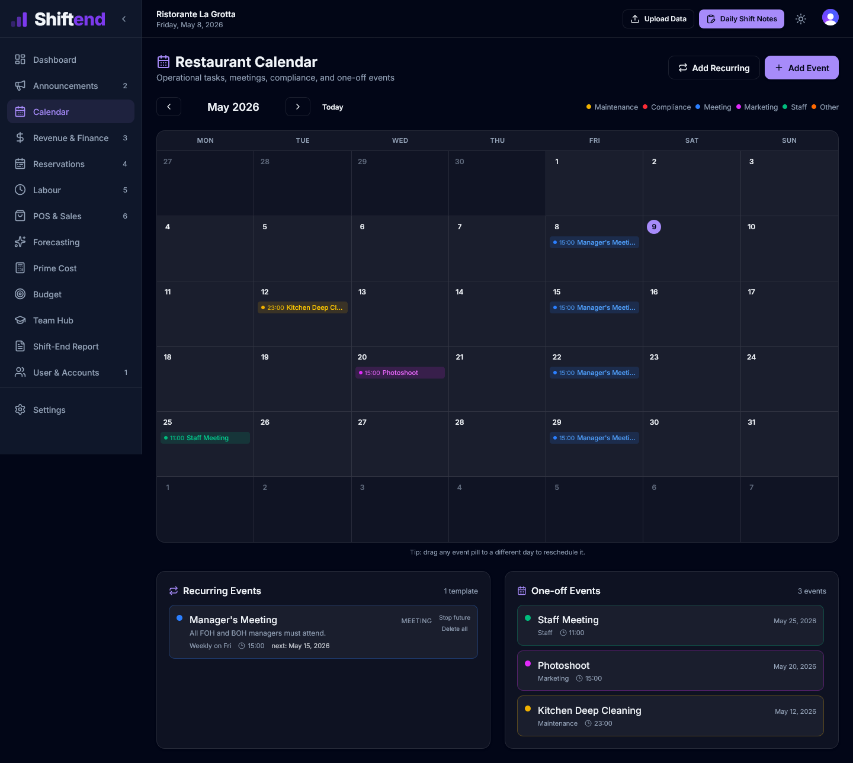Screen dimensions: 853x763
Task: Select the May 31 day cell
Action: pyautogui.click(x=789, y=444)
